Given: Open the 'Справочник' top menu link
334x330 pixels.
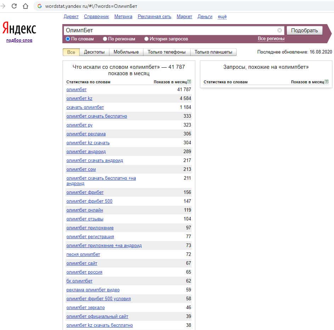Looking at the screenshot, I should coord(96,17).
